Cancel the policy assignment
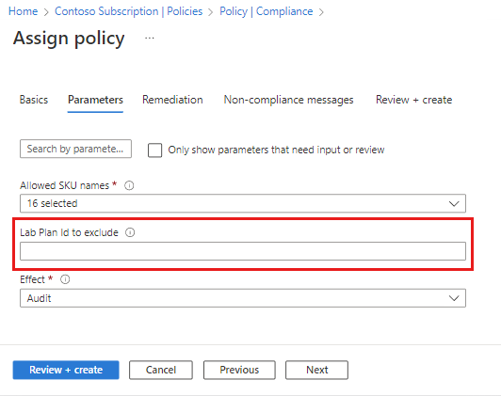The height and width of the screenshot is (396, 501). point(161,370)
